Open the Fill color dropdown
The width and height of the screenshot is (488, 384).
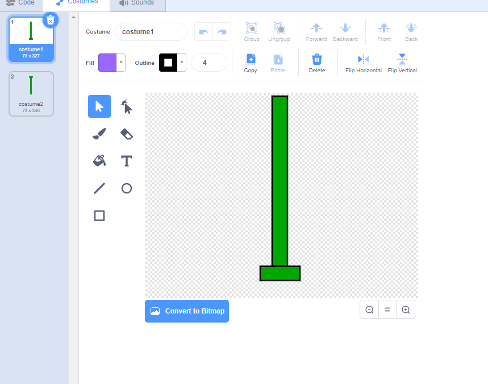pyautogui.click(x=121, y=63)
